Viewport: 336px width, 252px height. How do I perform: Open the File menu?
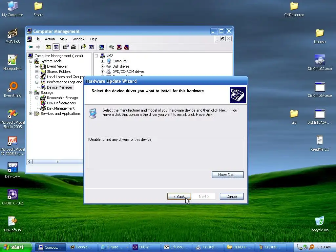[37, 39]
